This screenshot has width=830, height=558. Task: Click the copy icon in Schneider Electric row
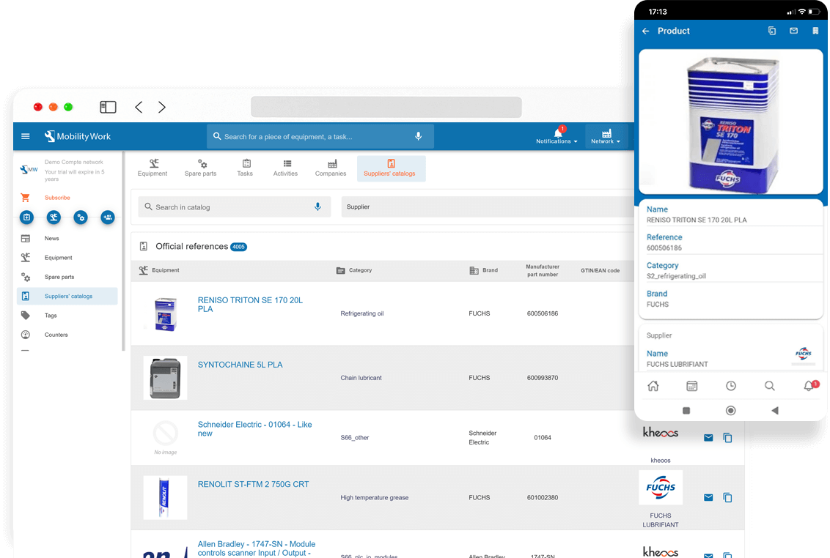click(x=728, y=437)
